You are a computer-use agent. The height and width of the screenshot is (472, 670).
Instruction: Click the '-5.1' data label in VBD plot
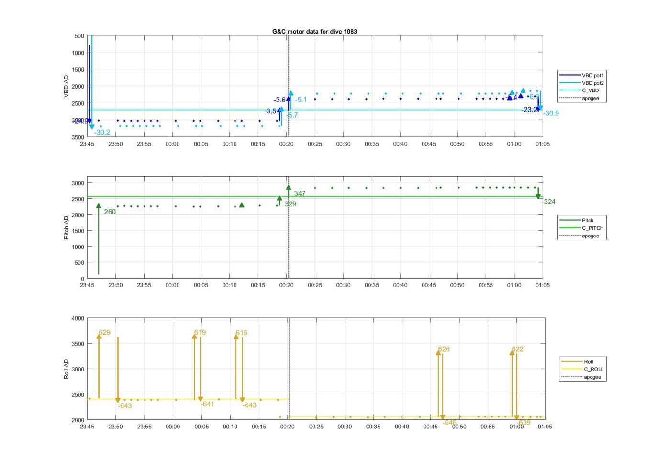click(301, 100)
